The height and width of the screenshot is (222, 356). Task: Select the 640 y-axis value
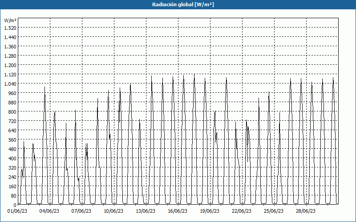pos(12,131)
